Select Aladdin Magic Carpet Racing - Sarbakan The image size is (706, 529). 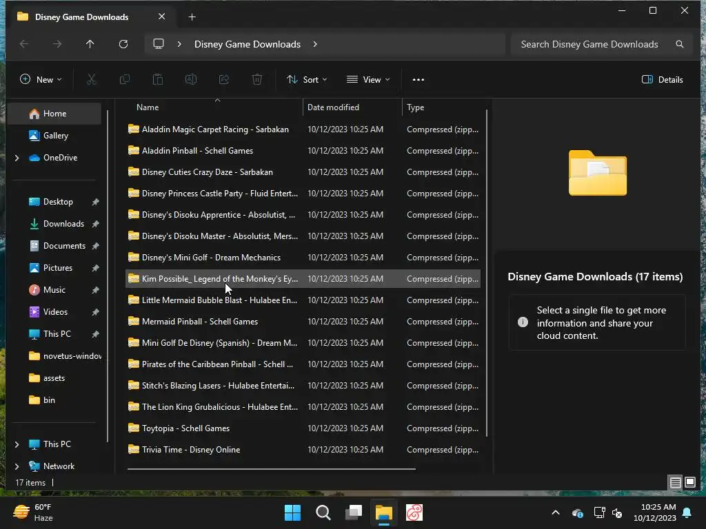point(303,129)
